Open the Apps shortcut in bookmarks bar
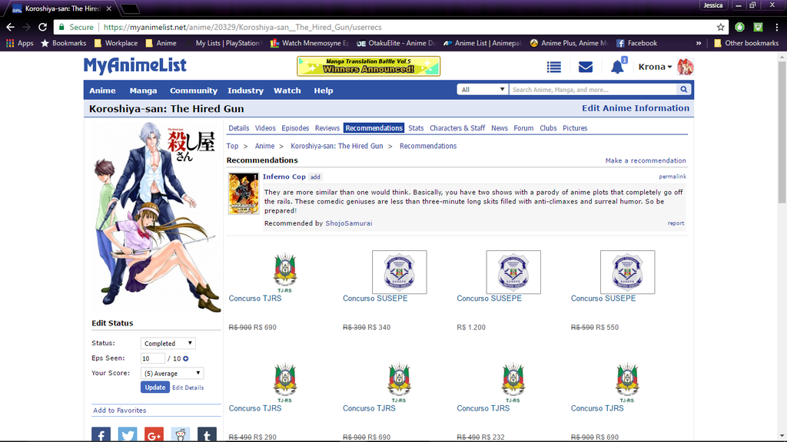The width and height of the screenshot is (787, 442). click(19, 43)
